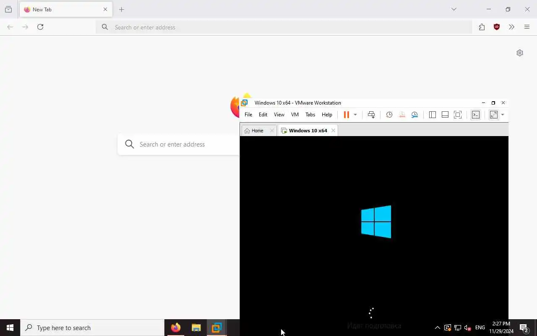Open the Windows Start menu
The height and width of the screenshot is (336, 537).
pos(10,328)
